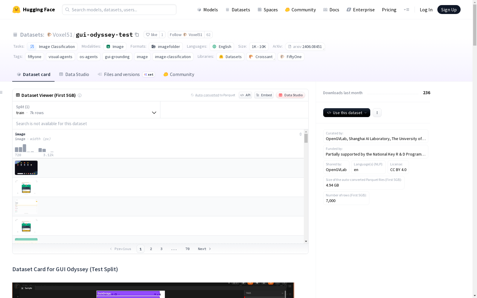Click the visual-agents tag
The height and width of the screenshot is (298, 477).
(61, 57)
